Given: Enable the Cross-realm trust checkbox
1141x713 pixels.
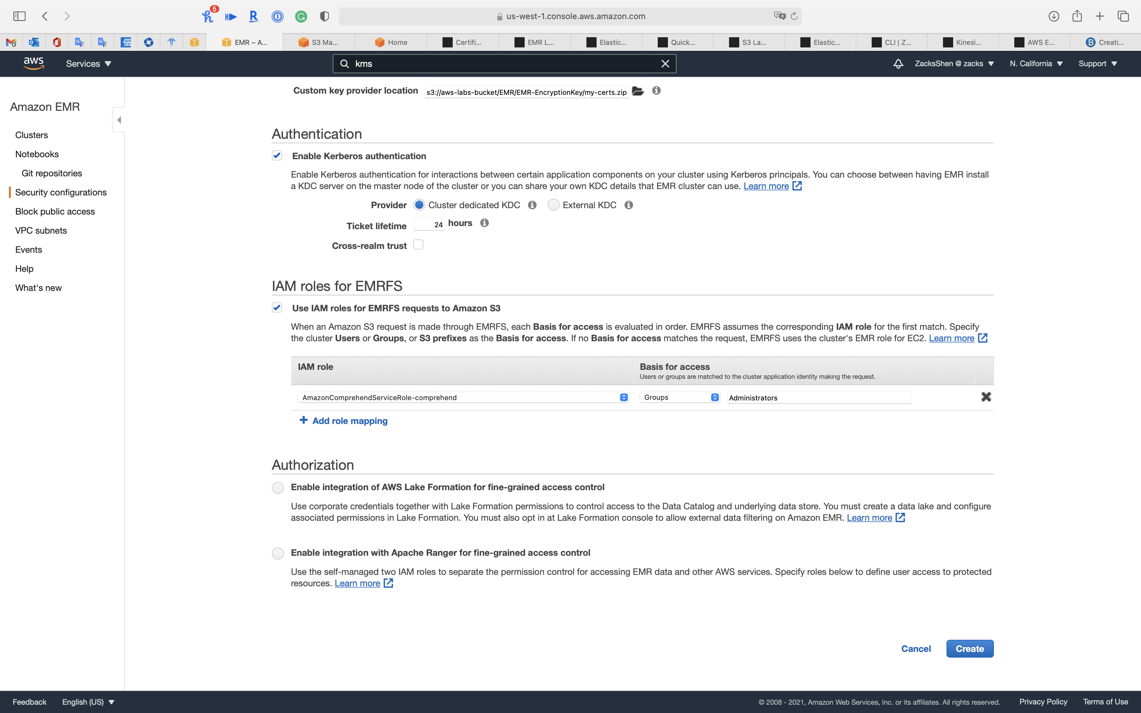Looking at the screenshot, I should pyautogui.click(x=418, y=245).
